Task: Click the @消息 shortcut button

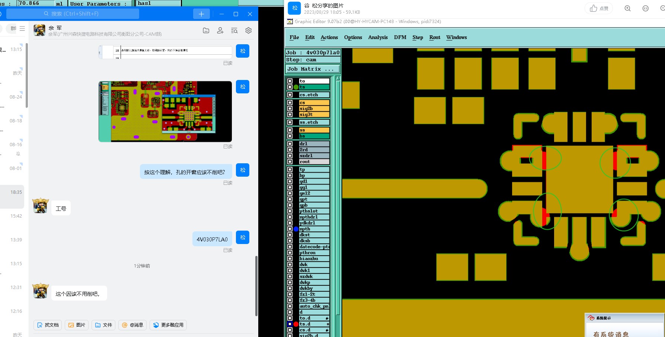Action: point(132,325)
